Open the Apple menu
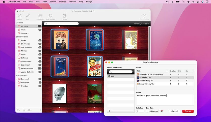This screenshot has width=211, height=122. click(x=4, y=2)
